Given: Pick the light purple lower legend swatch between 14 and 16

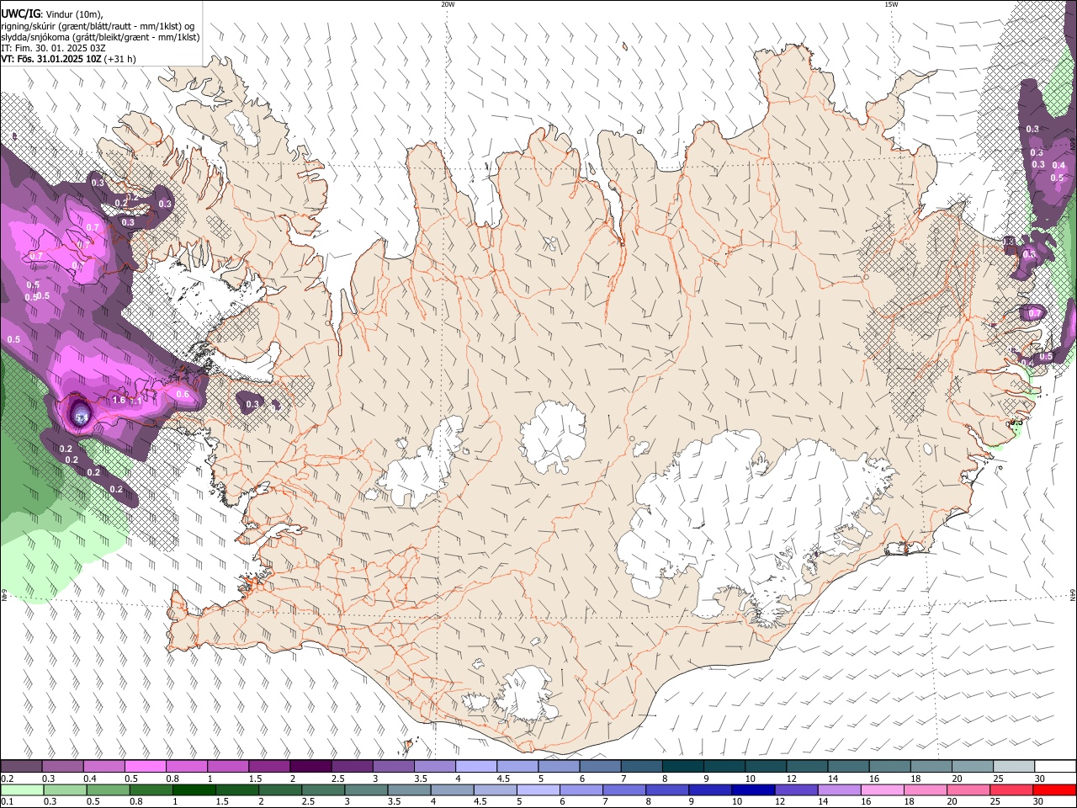Looking at the screenshot, I should coord(840,789).
